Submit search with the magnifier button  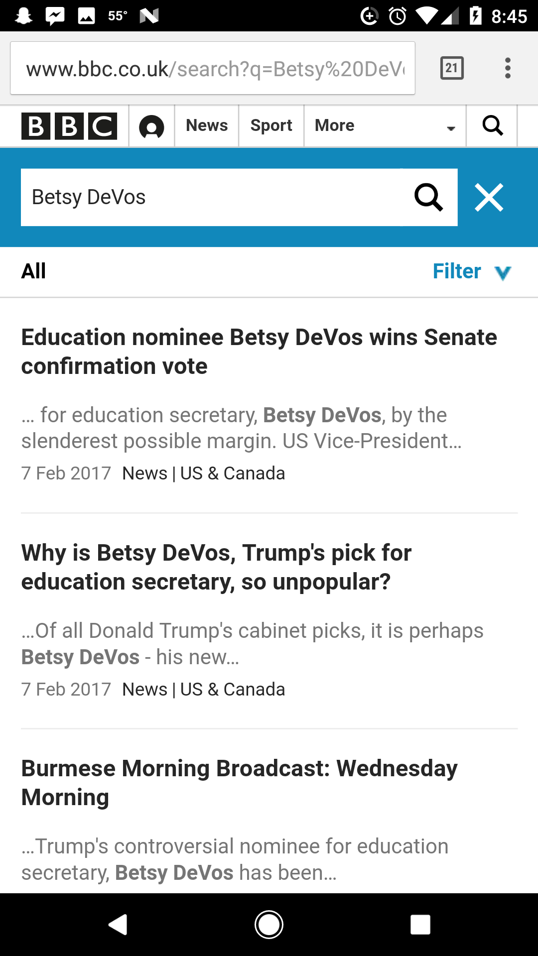429,198
